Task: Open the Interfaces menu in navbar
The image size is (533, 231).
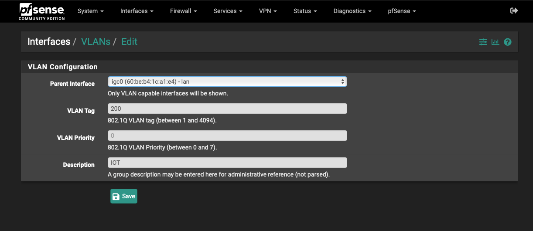Action: point(137,11)
